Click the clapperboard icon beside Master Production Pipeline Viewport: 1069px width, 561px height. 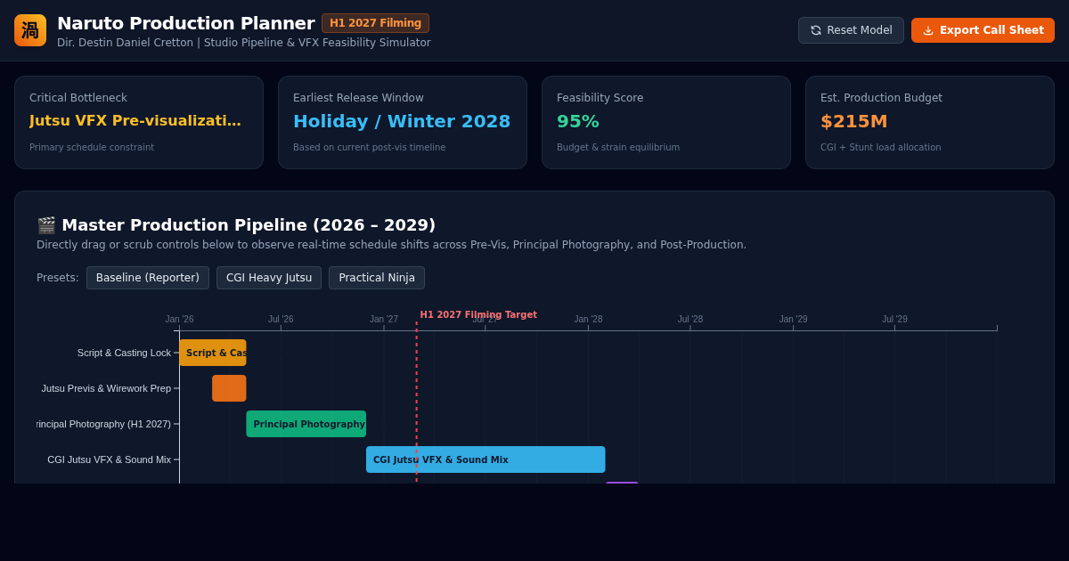pyautogui.click(x=46, y=225)
